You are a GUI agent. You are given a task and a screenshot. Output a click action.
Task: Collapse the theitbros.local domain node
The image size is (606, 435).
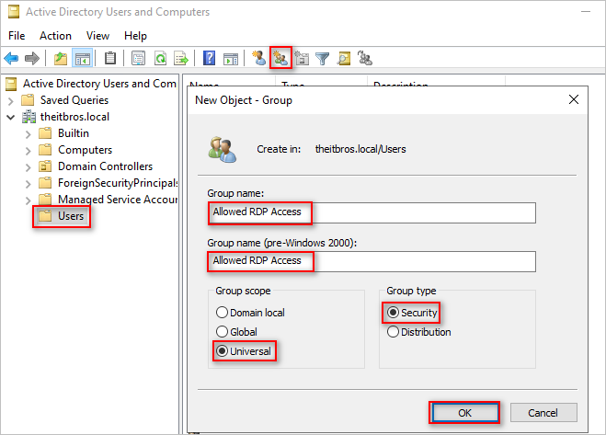[x=11, y=117]
